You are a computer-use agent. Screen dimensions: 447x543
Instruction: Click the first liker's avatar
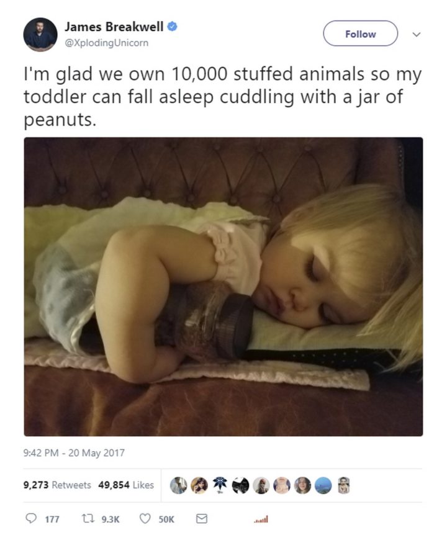[179, 485]
